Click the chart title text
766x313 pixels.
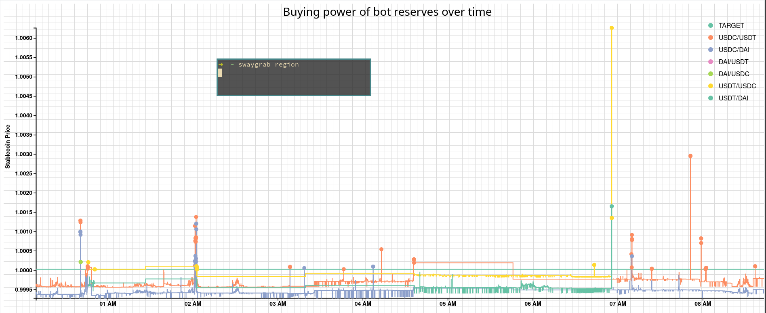pyautogui.click(x=387, y=12)
